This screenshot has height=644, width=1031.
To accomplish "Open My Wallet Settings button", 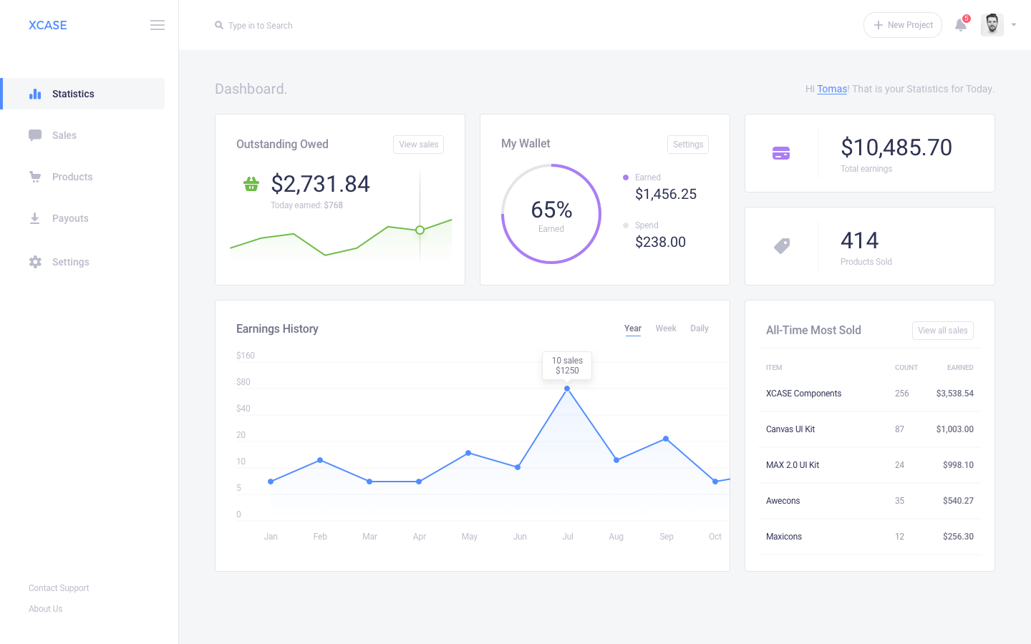I will [687, 145].
